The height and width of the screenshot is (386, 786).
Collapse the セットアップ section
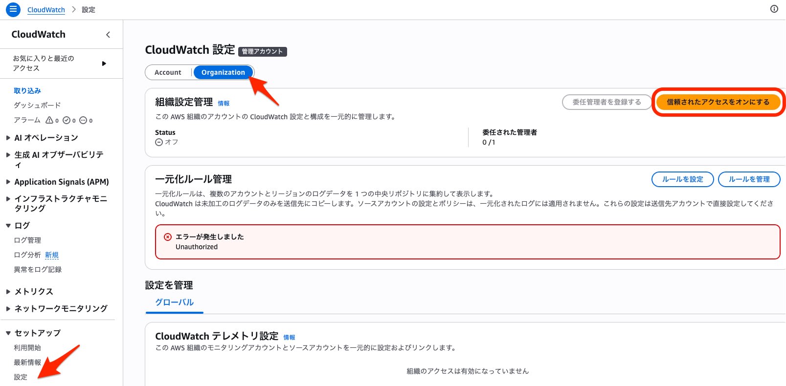pyautogui.click(x=8, y=333)
